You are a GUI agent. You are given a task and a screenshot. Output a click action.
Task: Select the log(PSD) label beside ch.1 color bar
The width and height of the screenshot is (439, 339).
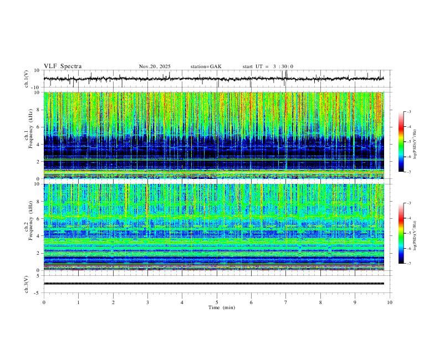tap(415, 145)
